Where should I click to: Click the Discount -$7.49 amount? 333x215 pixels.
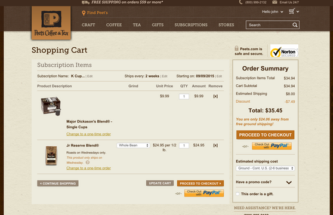coord(289,102)
